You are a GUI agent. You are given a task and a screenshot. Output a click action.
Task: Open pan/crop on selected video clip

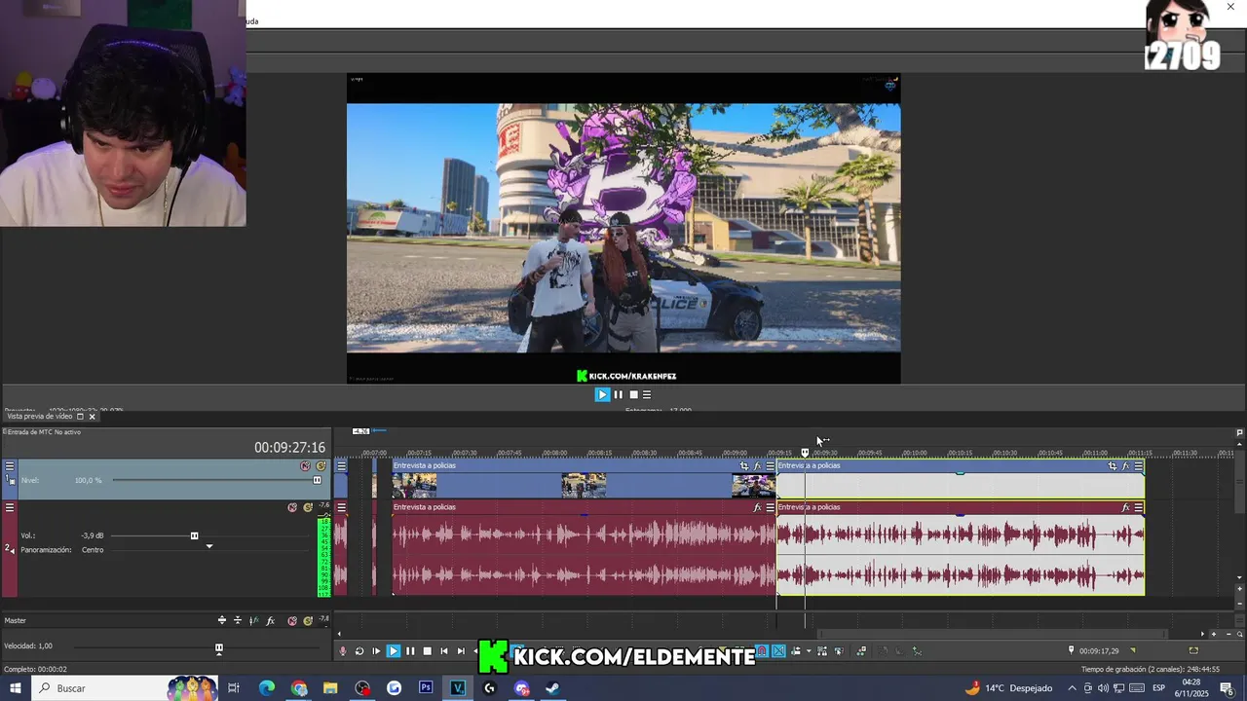point(1113,466)
